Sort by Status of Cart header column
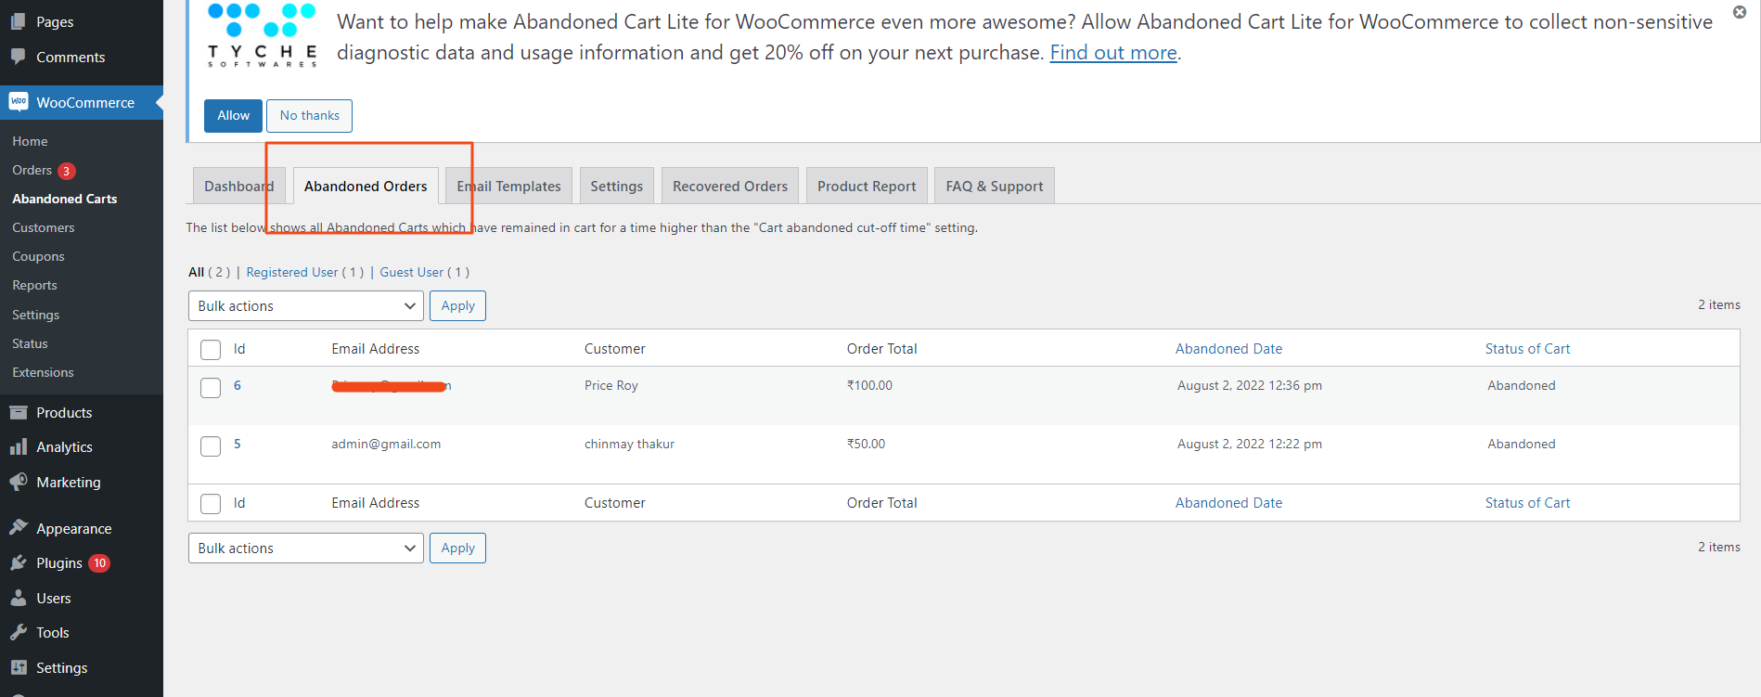Viewport: 1761px width, 697px height. click(x=1527, y=349)
